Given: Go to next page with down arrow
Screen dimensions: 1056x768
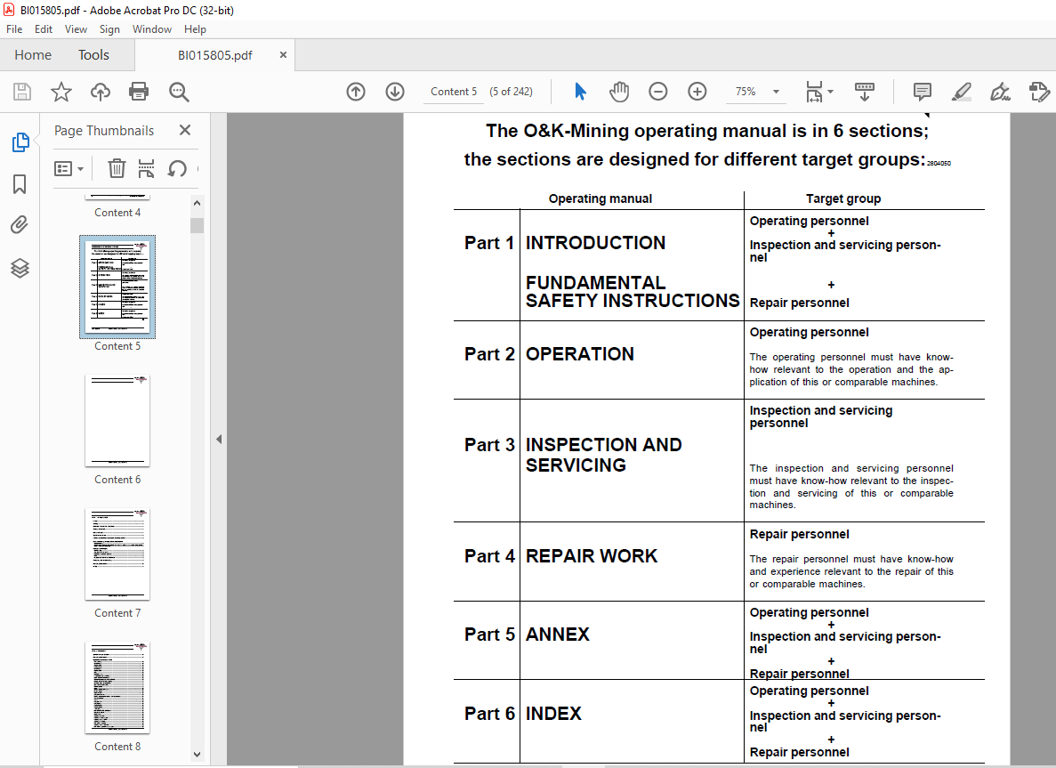Looking at the screenshot, I should [395, 92].
